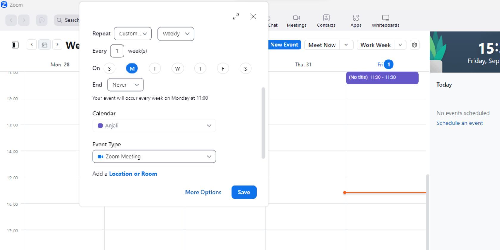Viewport: 500px width, 250px height.
Task: Open the history clock icon
Action: coord(42,20)
